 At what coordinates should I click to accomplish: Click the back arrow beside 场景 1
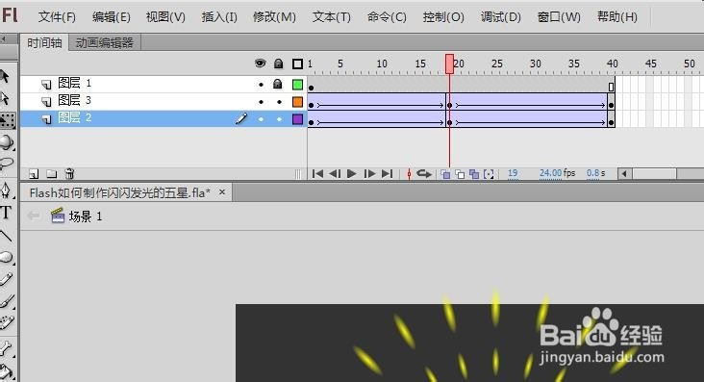coord(34,216)
